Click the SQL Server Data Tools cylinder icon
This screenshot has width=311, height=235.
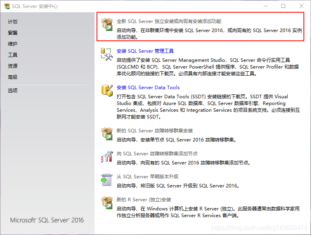point(107,91)
